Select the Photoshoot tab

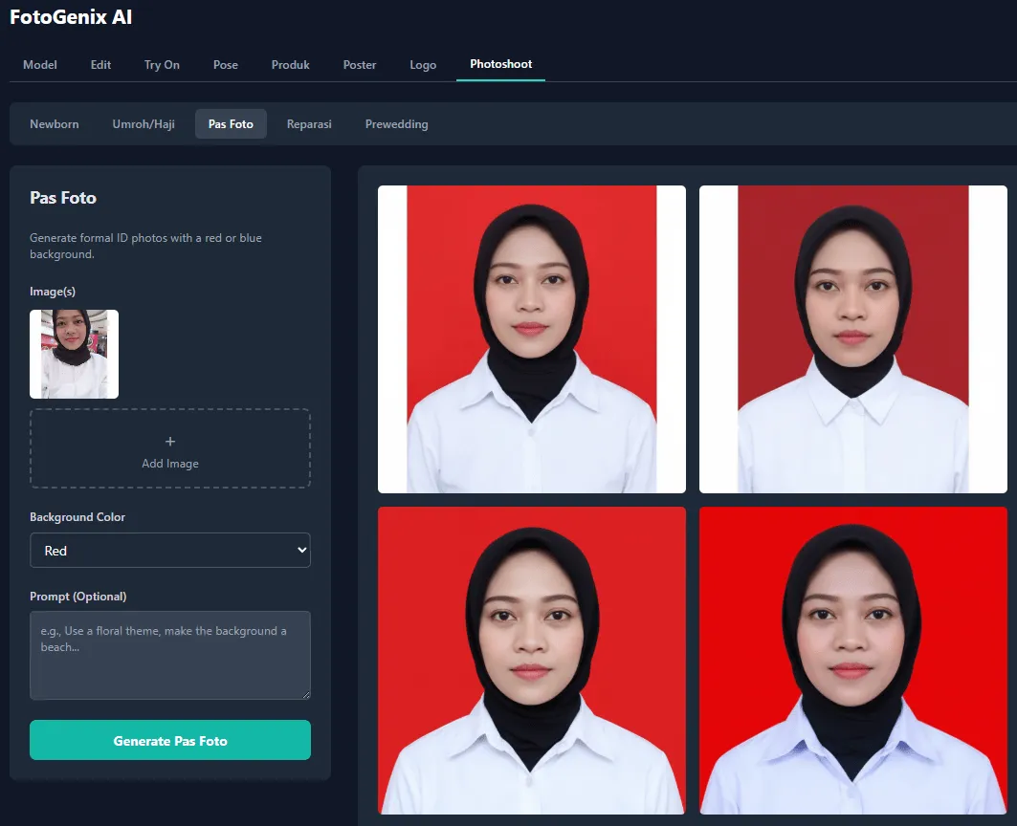(x=500, y=64)
